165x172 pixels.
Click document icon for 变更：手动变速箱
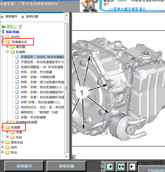[17, 117]
